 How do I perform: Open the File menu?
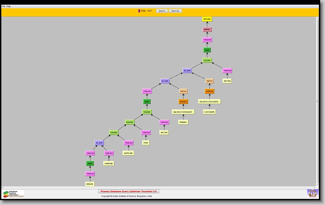point(4,6)
